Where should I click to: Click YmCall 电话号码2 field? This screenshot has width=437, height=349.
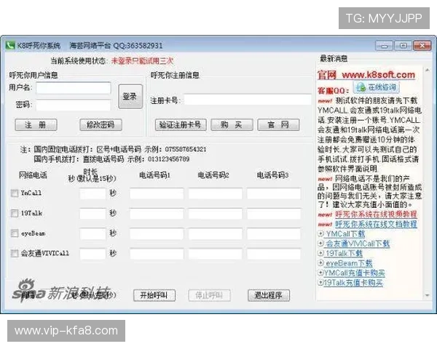tap(215, 193)
